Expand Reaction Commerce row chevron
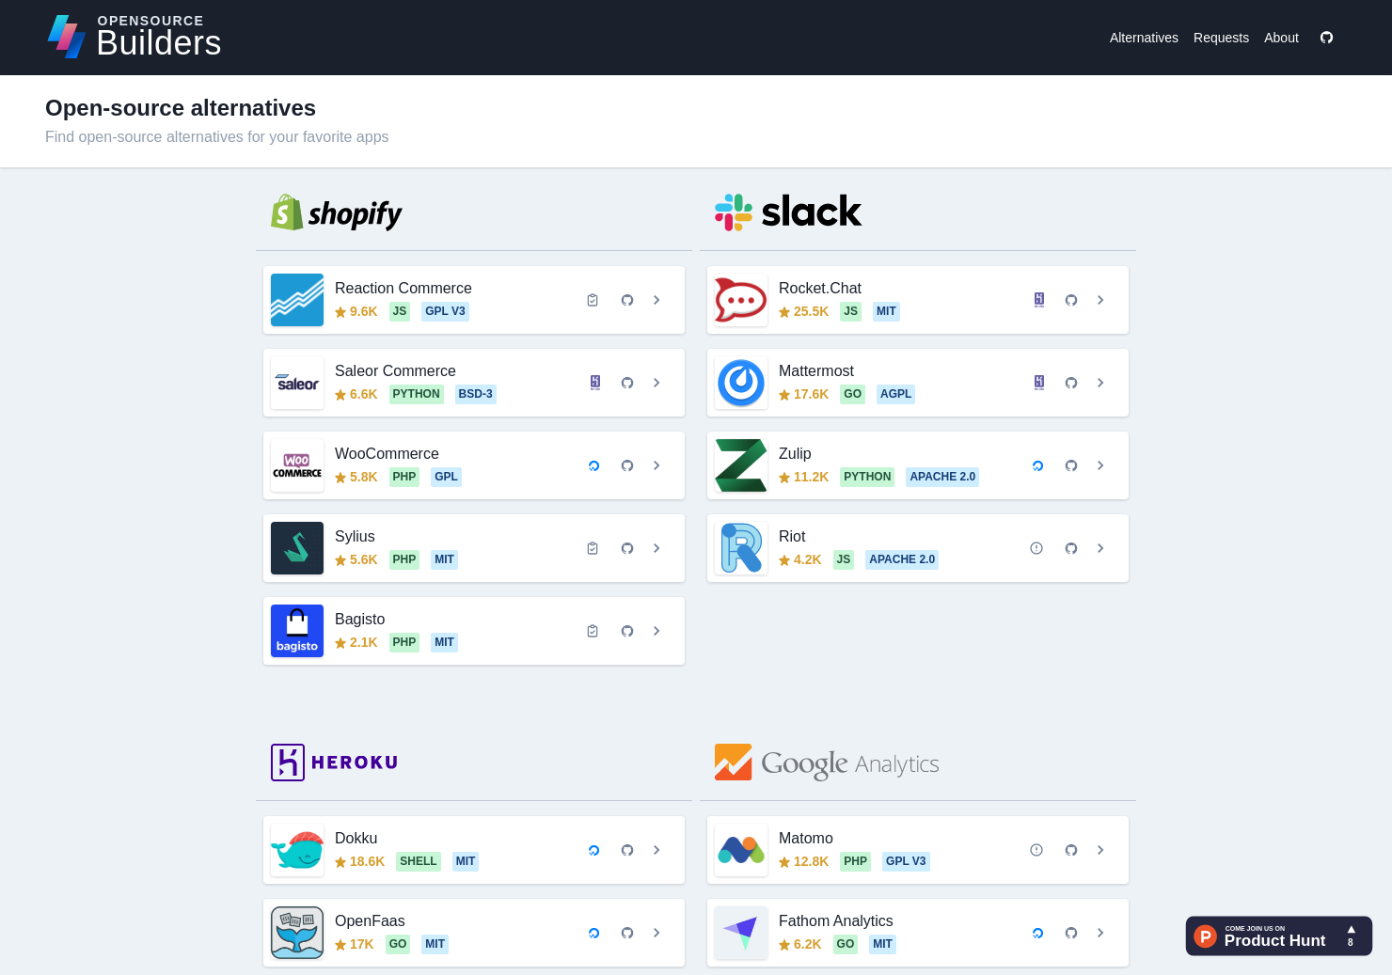This screenshot has width=1392, height=975. [656, 300]
